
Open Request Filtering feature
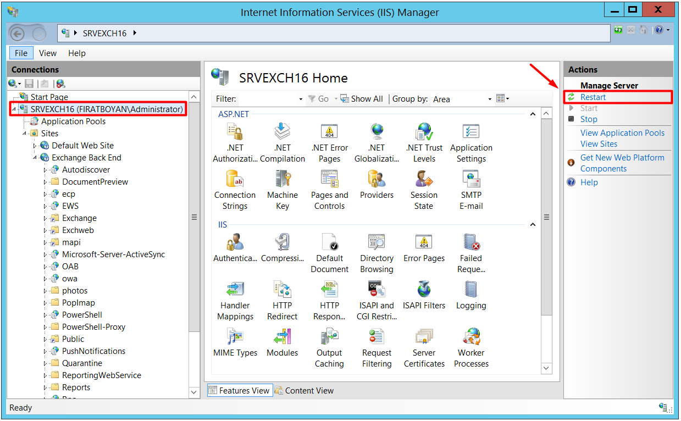pyautogui.click(x=377, y=347)
